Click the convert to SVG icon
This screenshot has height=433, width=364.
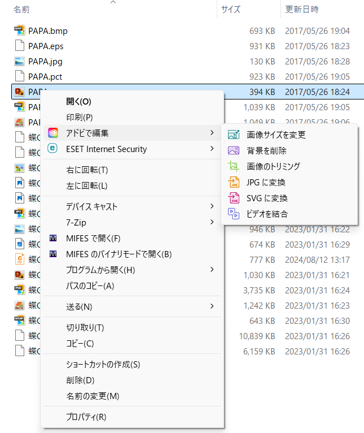(234, 198)
